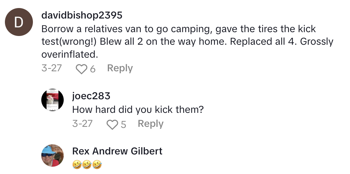Click the 3-27 date under davidbishop2395's comment

tap(51, 68)
